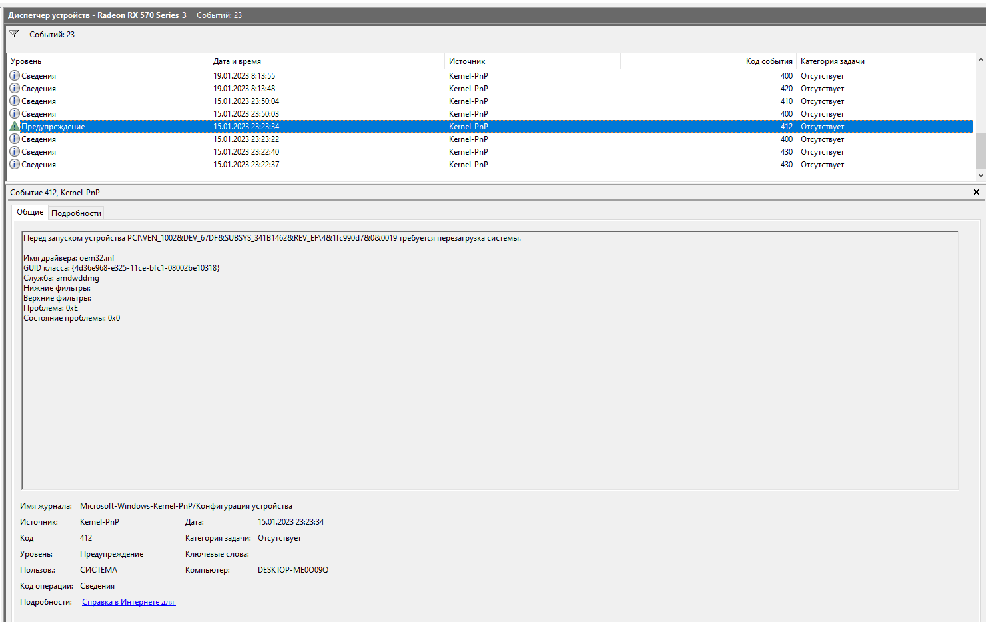The image size is (986, 622).
Task: Click info icon of 19.01.2023 8:13:55 event
Action: click(x=15, y=75)
